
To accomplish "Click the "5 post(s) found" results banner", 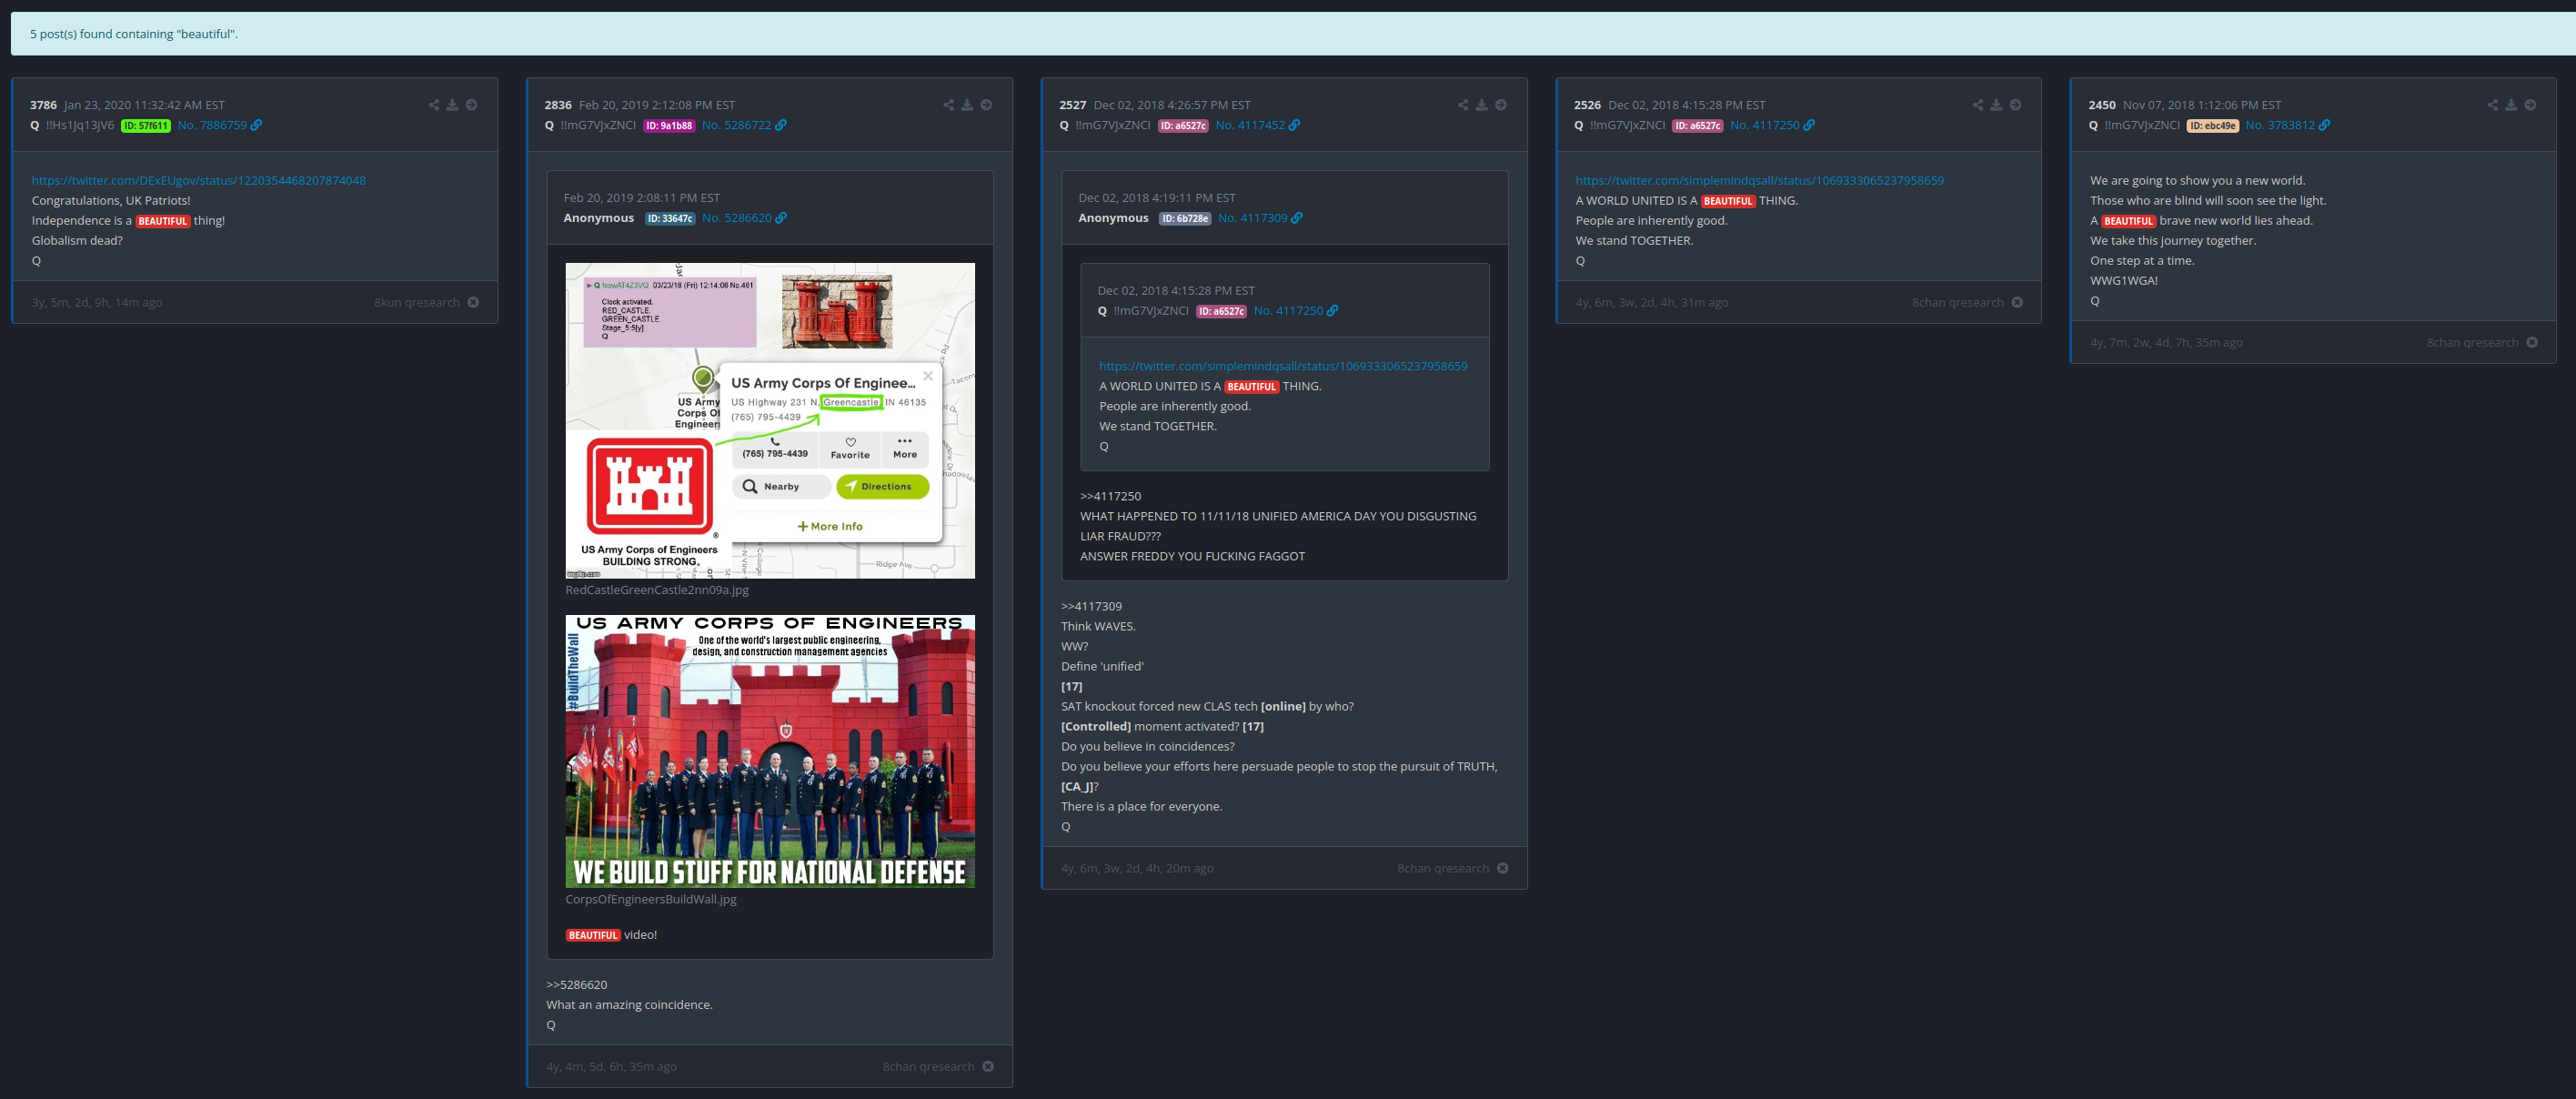I will [x=1293, y=34].
